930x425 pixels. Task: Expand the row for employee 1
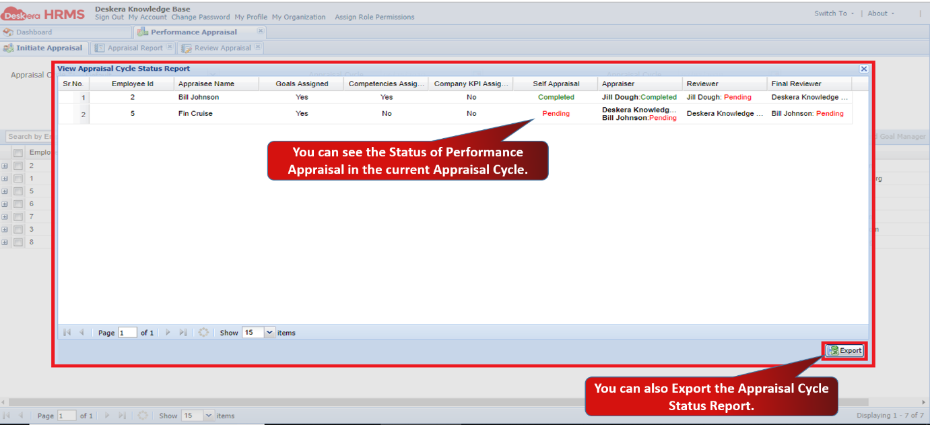coord(5,178)
